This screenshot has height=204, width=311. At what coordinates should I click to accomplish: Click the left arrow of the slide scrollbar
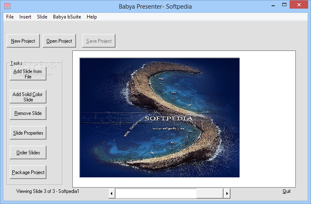pyautogui.click(x=111, y=193)
